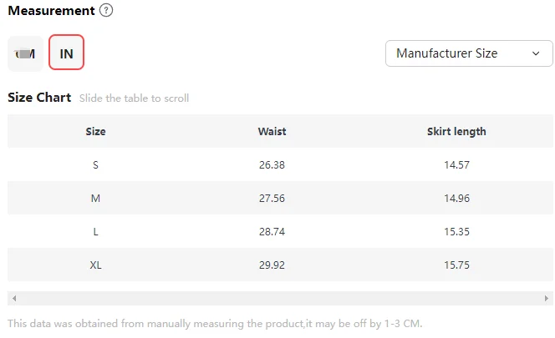Click waist value 26.38
The height and width of the screenshot is (338, 555).
(272, 164)
